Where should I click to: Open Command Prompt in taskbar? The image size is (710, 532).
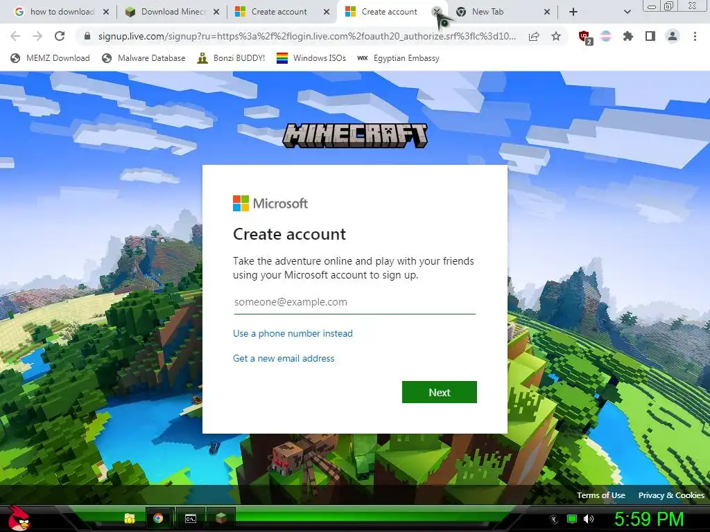[191, 518]
